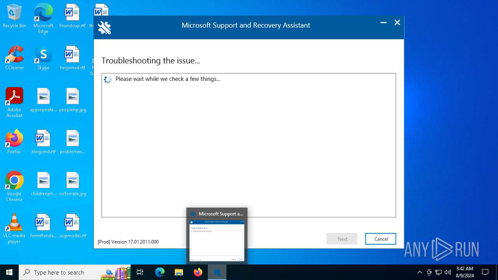Click the Cancel button in the assistant
The height and width of the screenshot is (280, 498).
click(381, 239)
